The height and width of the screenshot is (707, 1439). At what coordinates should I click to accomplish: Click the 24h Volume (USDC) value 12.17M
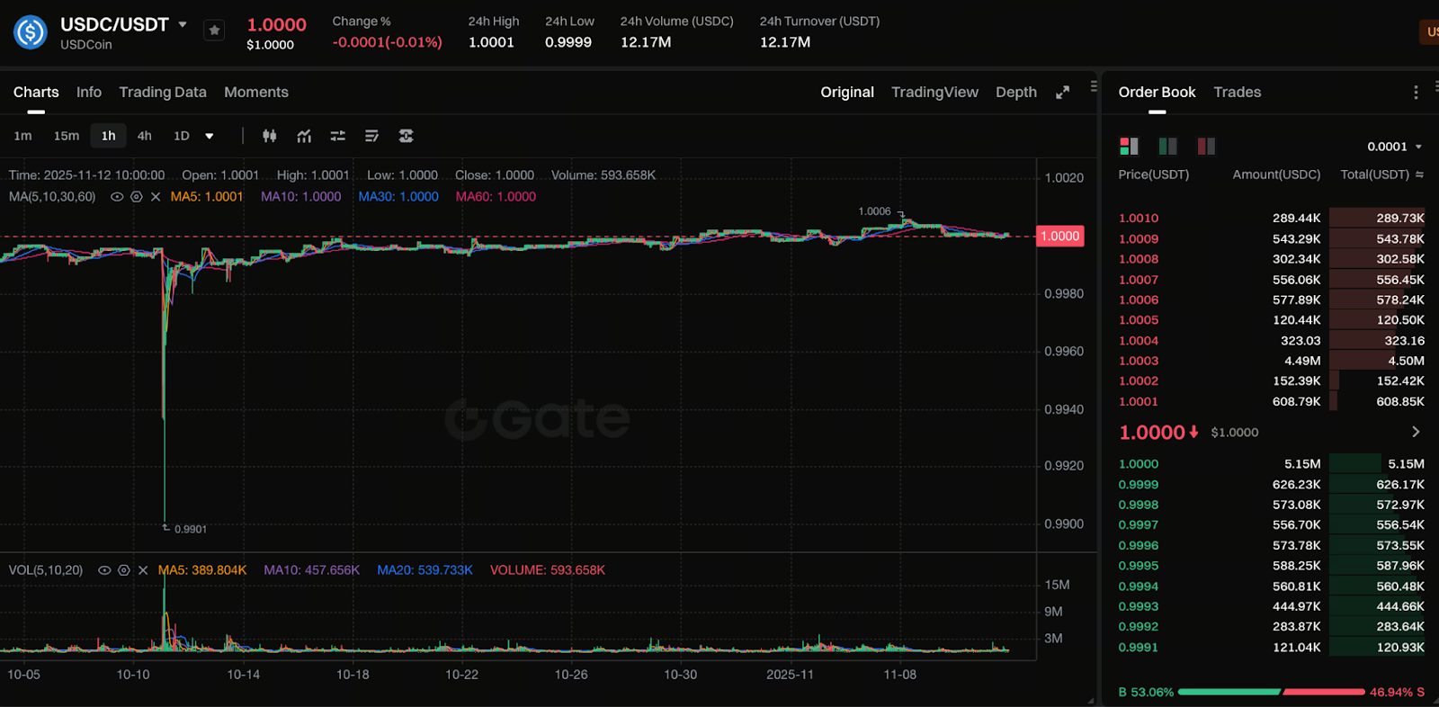pos(646,42)
